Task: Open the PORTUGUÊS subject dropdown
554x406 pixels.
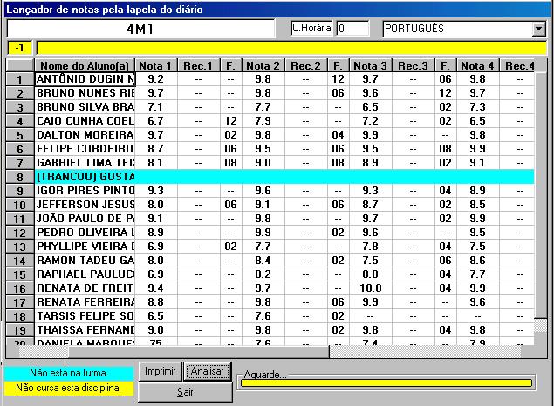Action: 538,29
